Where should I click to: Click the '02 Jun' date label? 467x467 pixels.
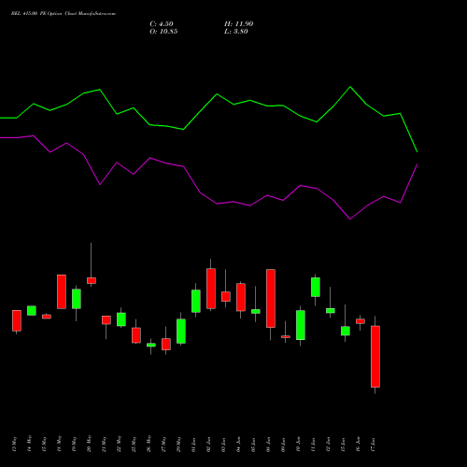[208, 445]
